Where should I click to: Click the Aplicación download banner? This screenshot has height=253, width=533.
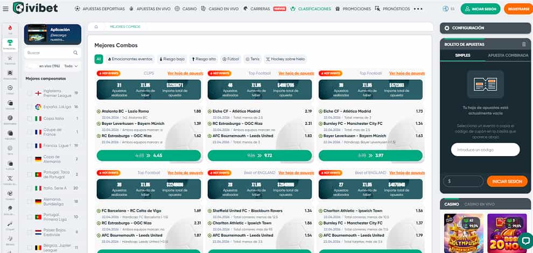(53, 34)
